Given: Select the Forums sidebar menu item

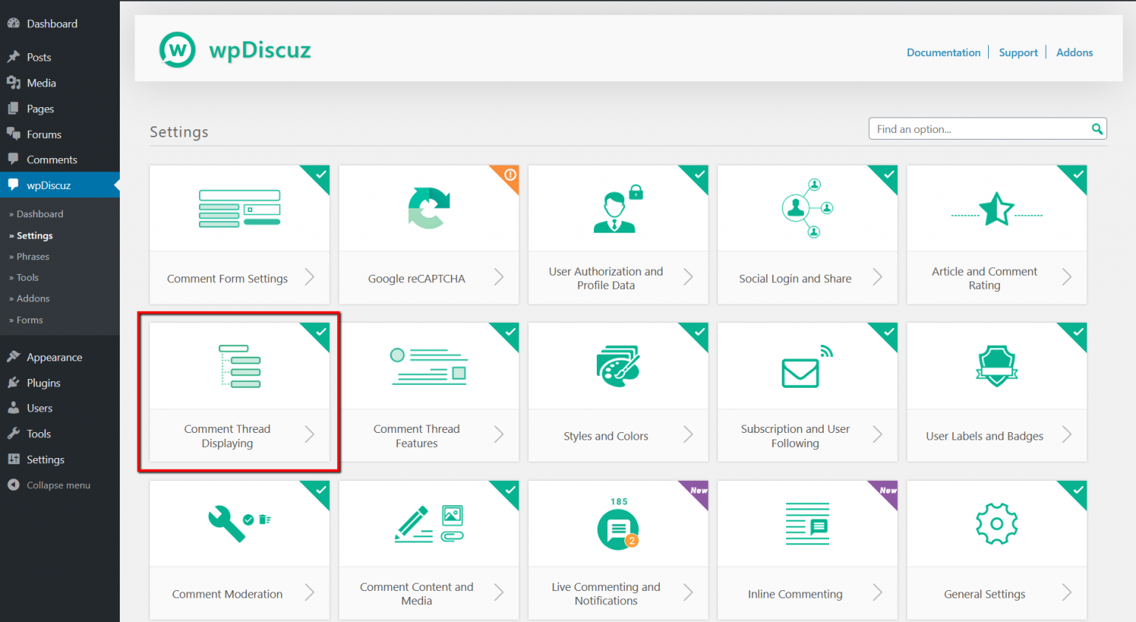Looking at the screenshot, I should coord(60,134).
